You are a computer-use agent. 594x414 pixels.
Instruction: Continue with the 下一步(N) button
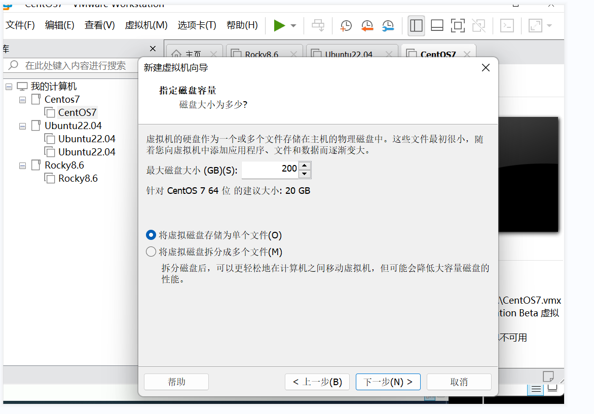click(388, 382)
